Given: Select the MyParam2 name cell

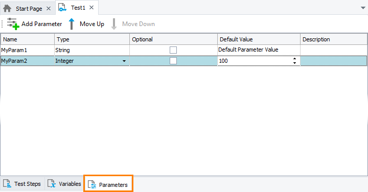Looking at the screenshot, I should (28, 61).
